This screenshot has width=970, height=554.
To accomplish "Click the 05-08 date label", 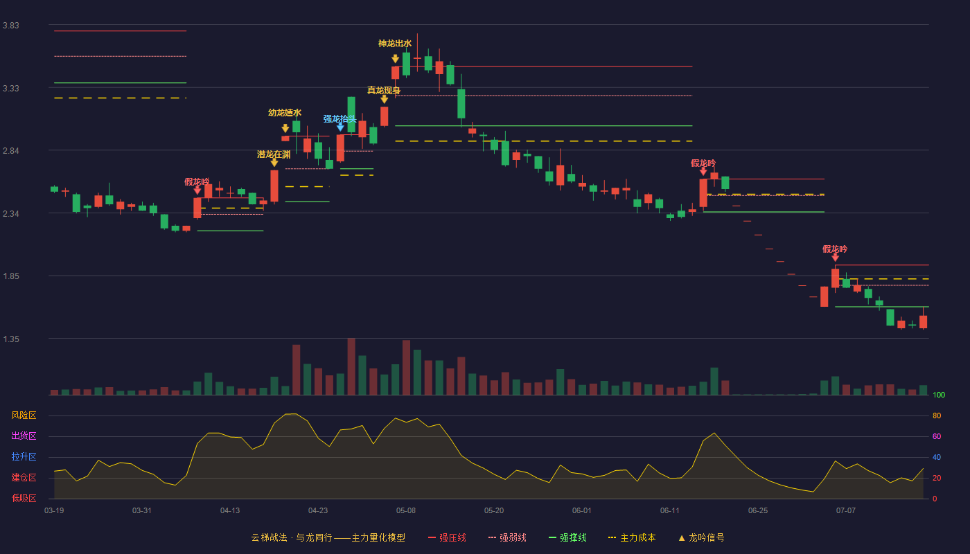I will pyautogui.click(x=406, y=510).
